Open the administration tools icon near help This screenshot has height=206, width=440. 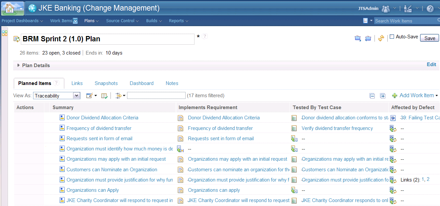[x=408, y=9]
